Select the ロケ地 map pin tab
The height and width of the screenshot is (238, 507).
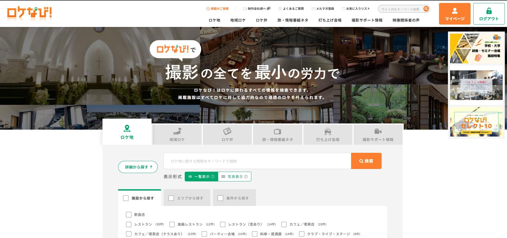pyautogui.click(x=127, y=132)
